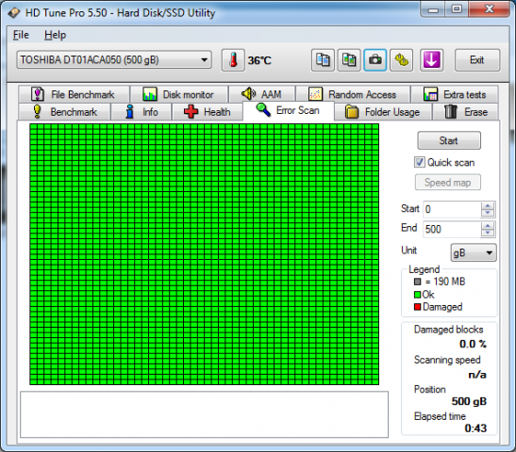Switch to the Folder Usage tab

click(x=383, y=112)
